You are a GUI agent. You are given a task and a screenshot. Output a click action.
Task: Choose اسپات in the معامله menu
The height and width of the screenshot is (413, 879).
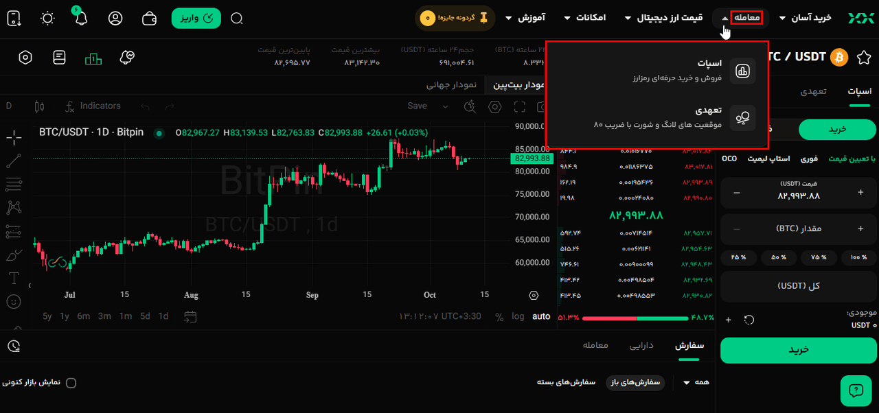pyautogui.click(x=657, y=71)
